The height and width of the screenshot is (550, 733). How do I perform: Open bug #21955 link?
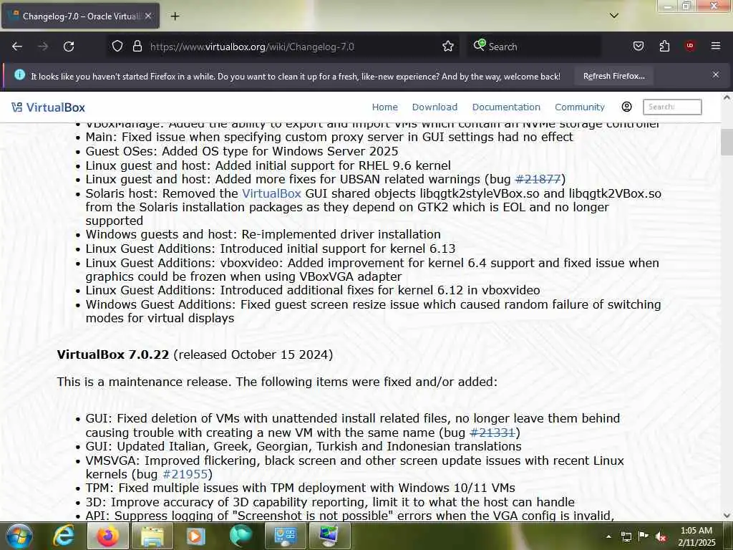[185, 474]
